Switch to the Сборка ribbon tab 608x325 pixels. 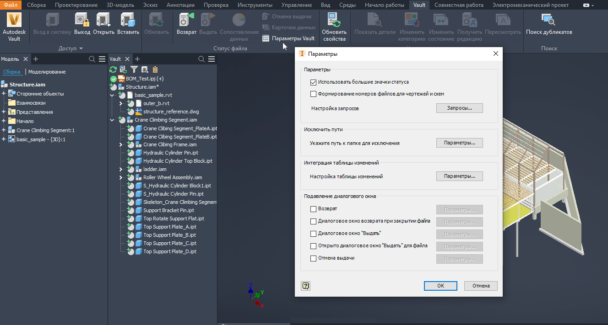click(x=36, y=5)
